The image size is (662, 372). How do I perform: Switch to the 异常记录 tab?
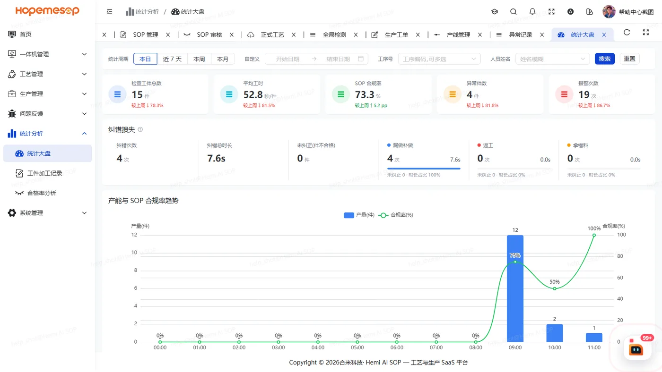click(x=520, y=34)
